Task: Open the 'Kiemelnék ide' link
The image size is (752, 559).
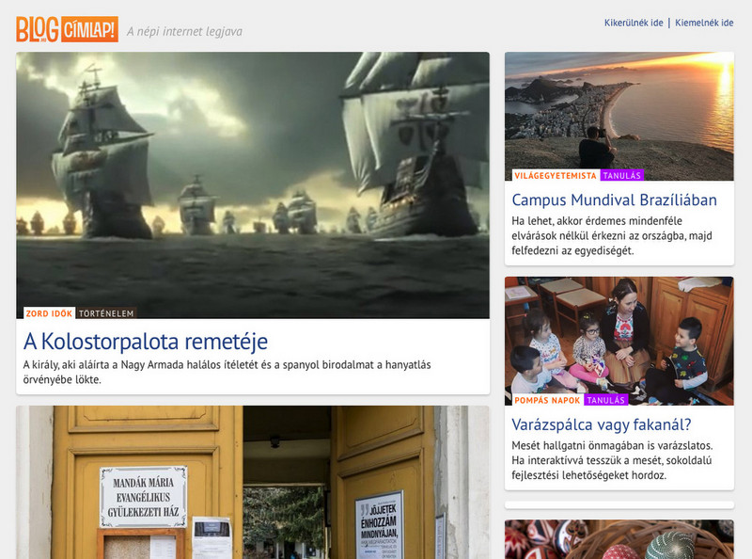Action: 704,23
